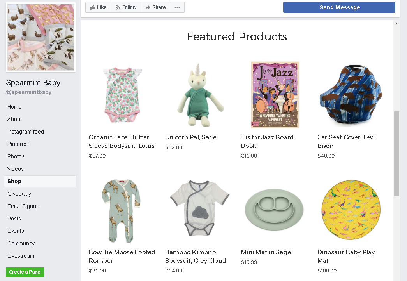Open the Spearmint Baby profile picture
Viewport: 407px width, 281px height.
pyautogui.click(x=41, y=37)
